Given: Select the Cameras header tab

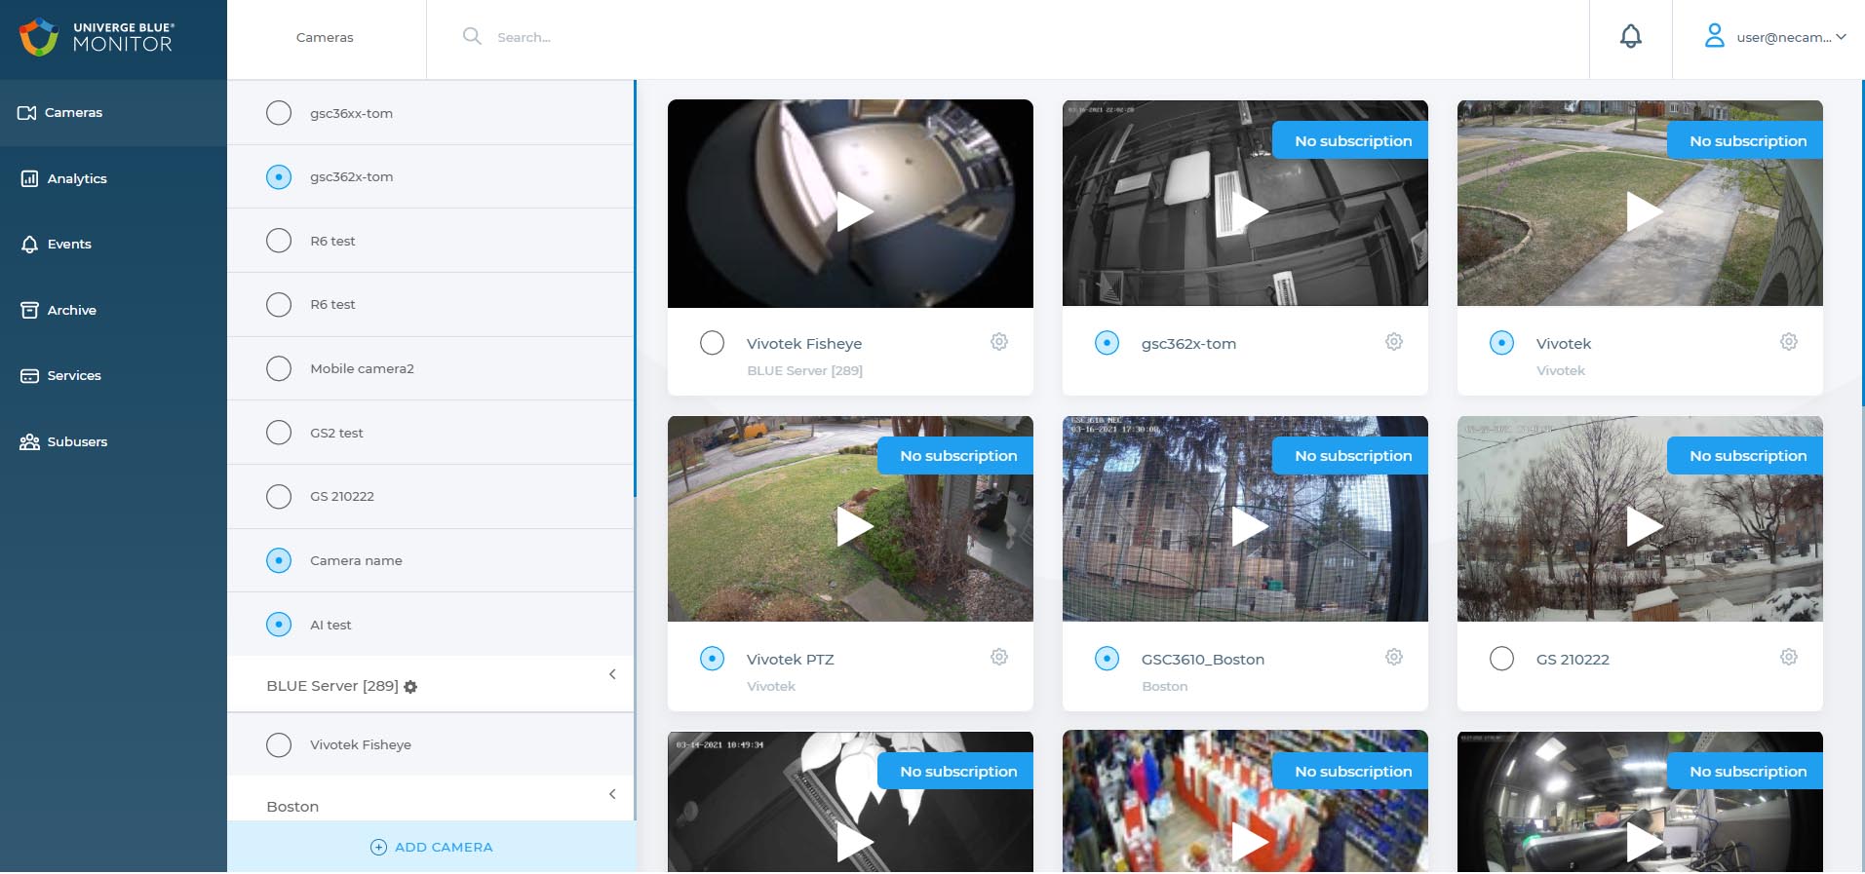Looking at the screenshot, I should tap(325, 37).
